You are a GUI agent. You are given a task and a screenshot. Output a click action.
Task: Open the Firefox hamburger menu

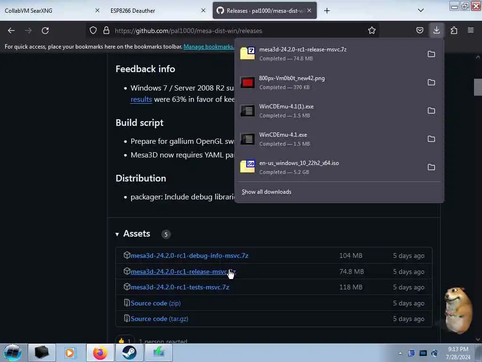pyautogui.click(x=471, y=30)
